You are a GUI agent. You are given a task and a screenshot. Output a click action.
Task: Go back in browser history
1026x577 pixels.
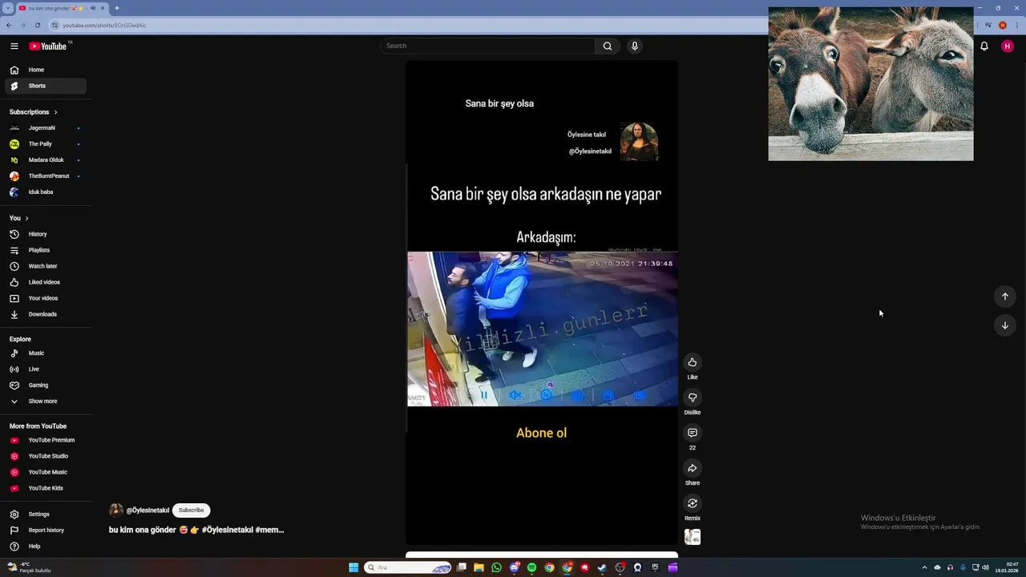point(9,26)
